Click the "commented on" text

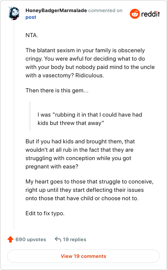(x=105, y=10)
